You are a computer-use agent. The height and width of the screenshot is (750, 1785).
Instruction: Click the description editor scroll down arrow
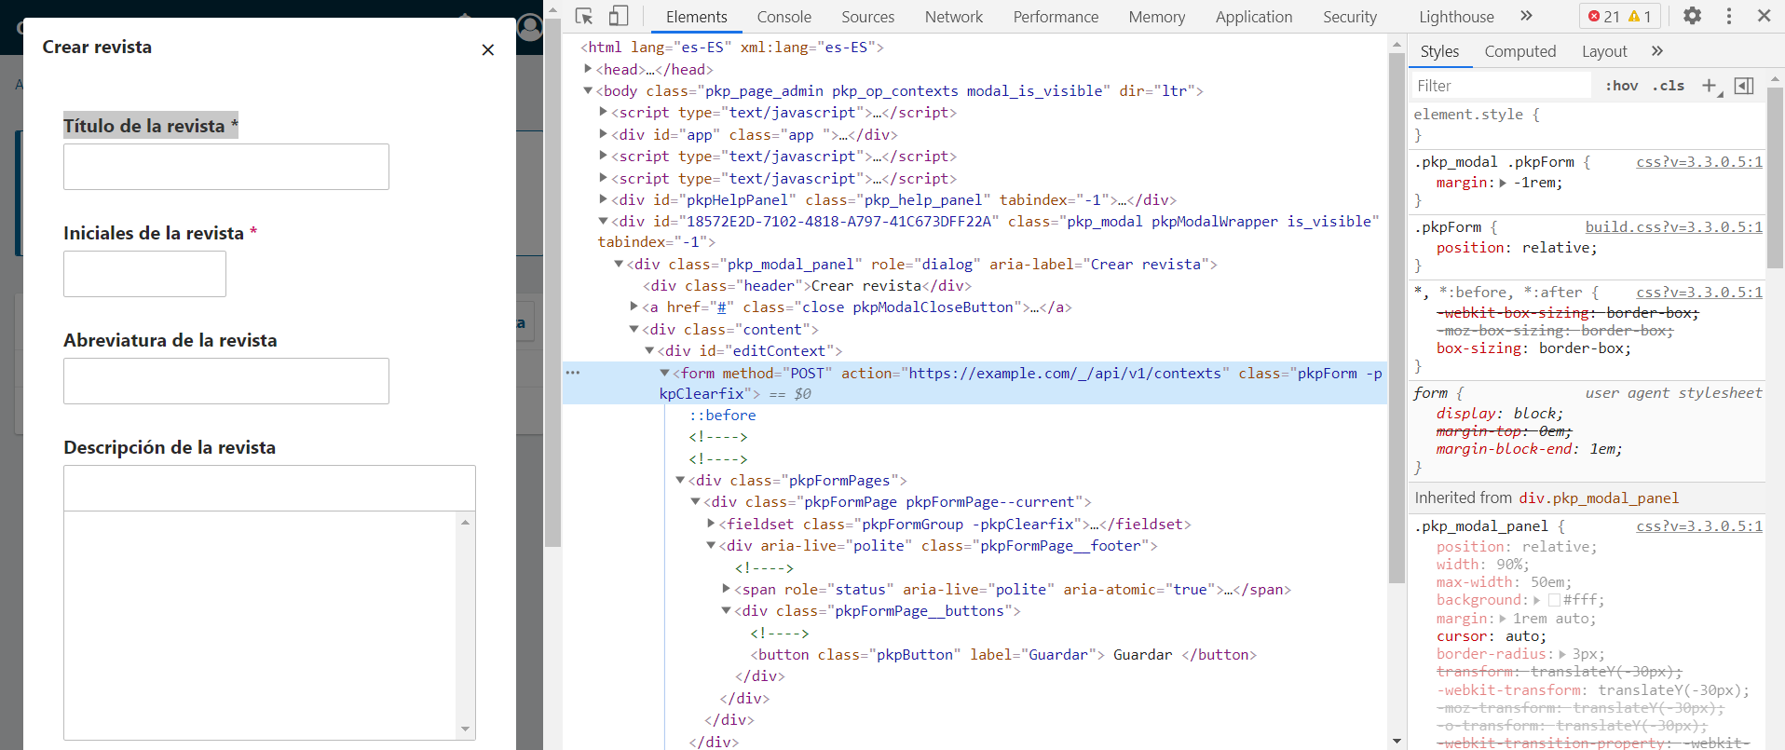[x=465, y=730]
